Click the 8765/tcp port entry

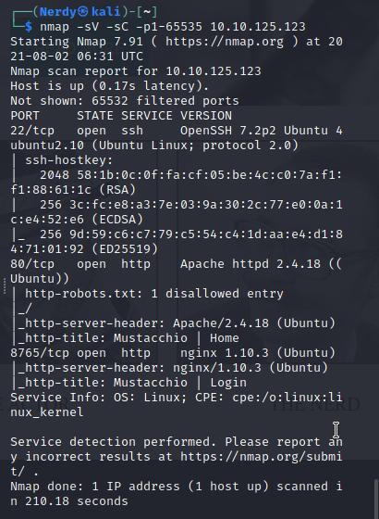(40, 353)
